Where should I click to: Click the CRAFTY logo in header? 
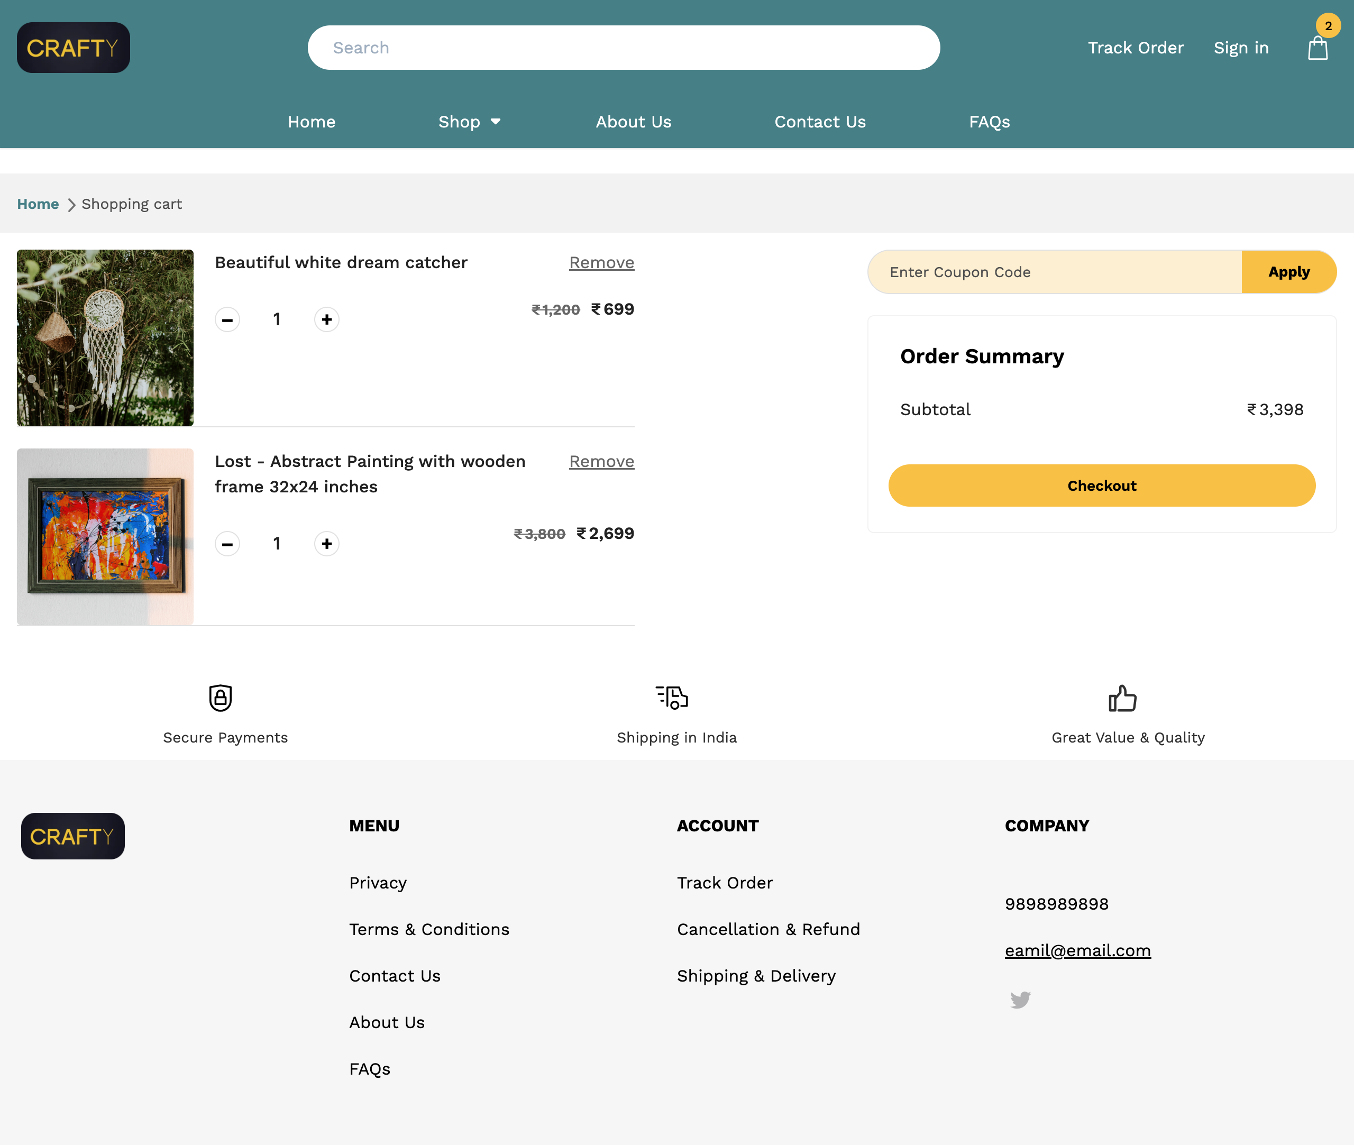(74, 48)
